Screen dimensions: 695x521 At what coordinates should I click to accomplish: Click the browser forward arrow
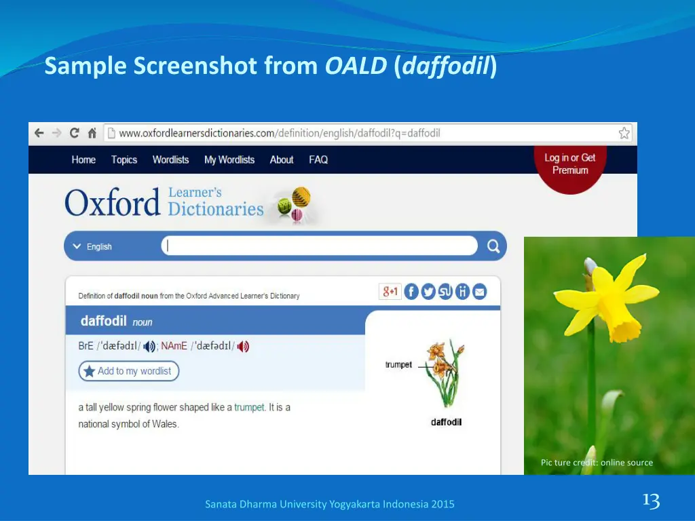pyautogui.click(x=56, y=133)
